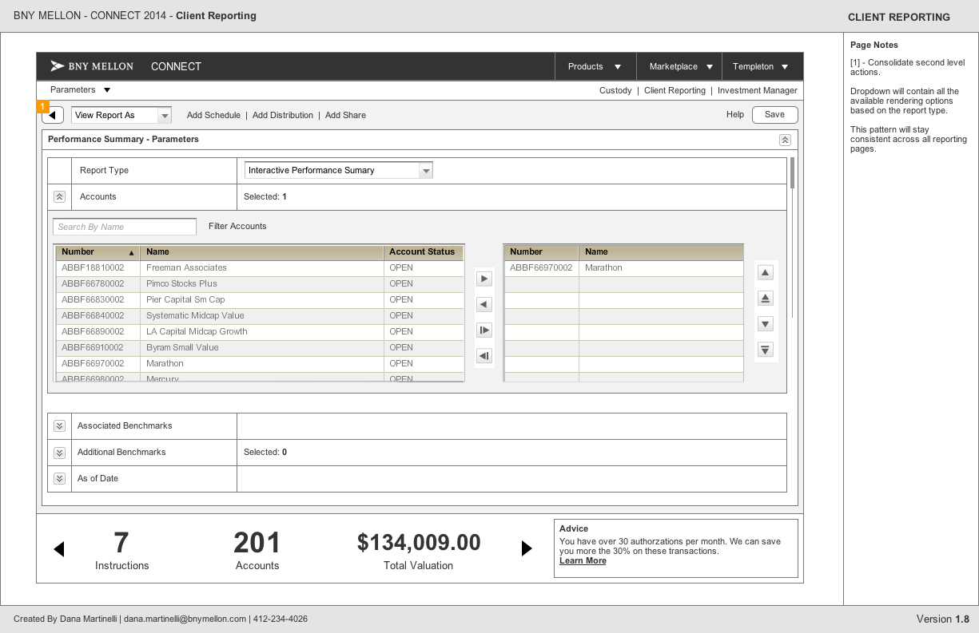Select the Pier Capital Sm Cap row
Viewport: 979px width, 633px height.
(x=260, y=299)
